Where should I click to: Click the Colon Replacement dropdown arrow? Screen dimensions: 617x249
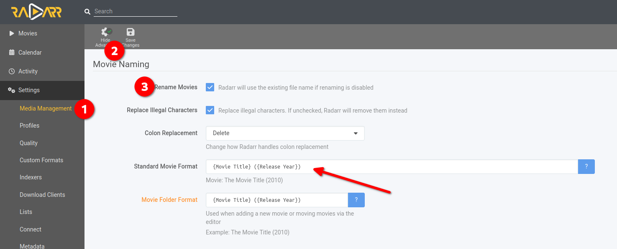[356, 133]
